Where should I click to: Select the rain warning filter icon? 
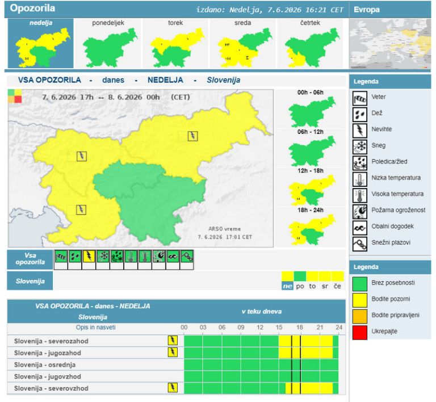(x=75, y=256)
